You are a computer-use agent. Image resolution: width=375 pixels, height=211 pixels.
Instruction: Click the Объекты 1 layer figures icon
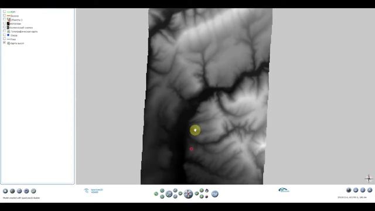(x=9, y=19)
